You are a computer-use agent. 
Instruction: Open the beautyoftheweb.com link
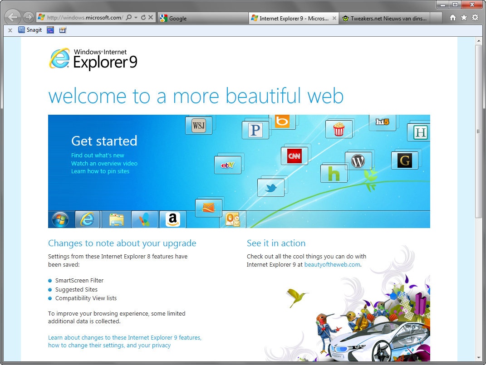click(x=332, y=265)
